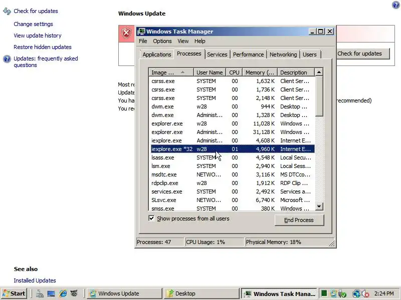Launch Internet Explorer from quick launch
Viewport: 401px width, 300px height.
pyautogui.click(x=63, y=293)
